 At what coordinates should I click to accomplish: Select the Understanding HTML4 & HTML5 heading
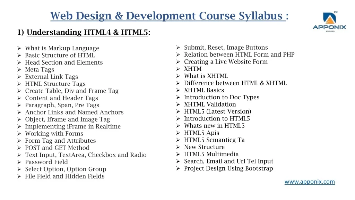(x=88, y=33)
